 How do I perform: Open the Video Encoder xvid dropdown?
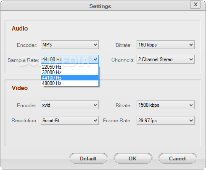pyautogui.click(x=70, y=105)
